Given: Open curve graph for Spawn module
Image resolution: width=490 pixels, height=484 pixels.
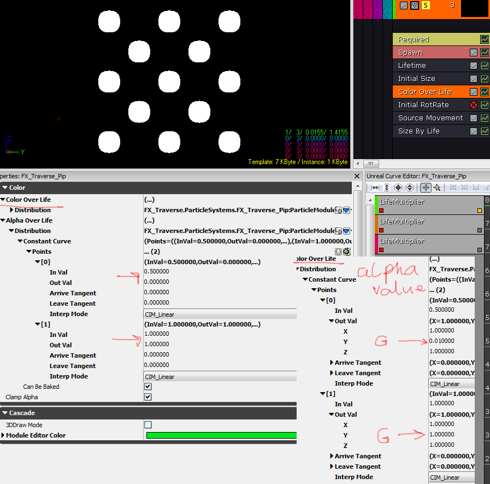Looking at the screenshot, I should [485, 53].
